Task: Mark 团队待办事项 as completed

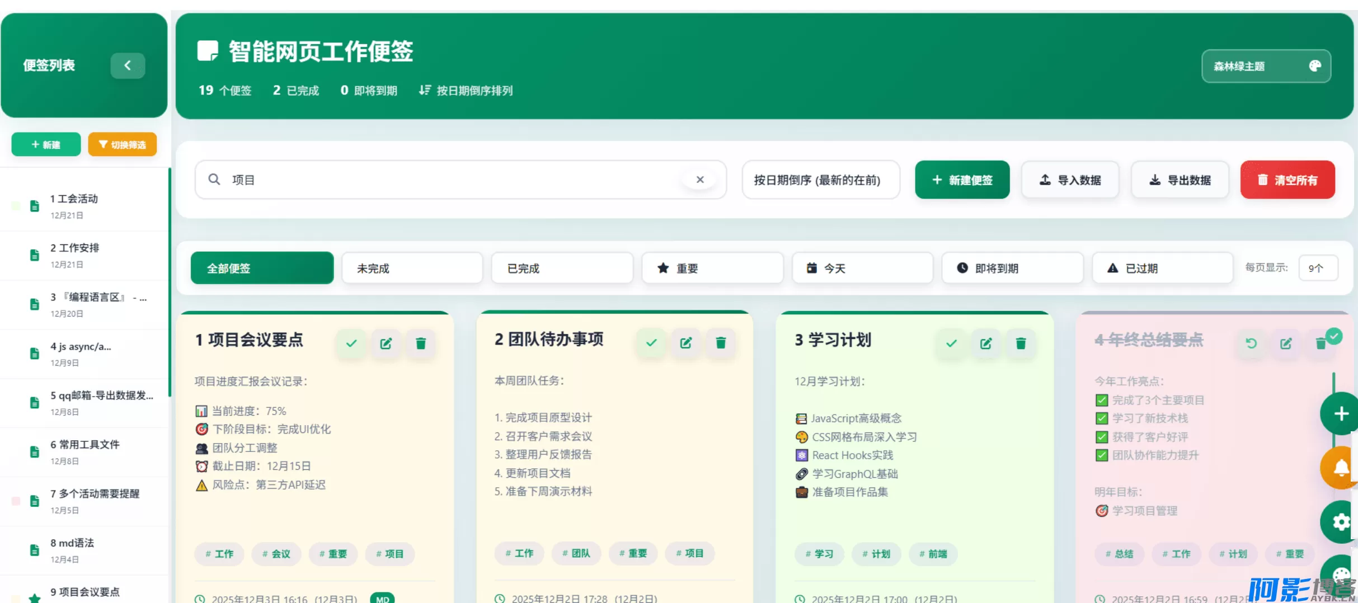Action: (x=651, y=343)
